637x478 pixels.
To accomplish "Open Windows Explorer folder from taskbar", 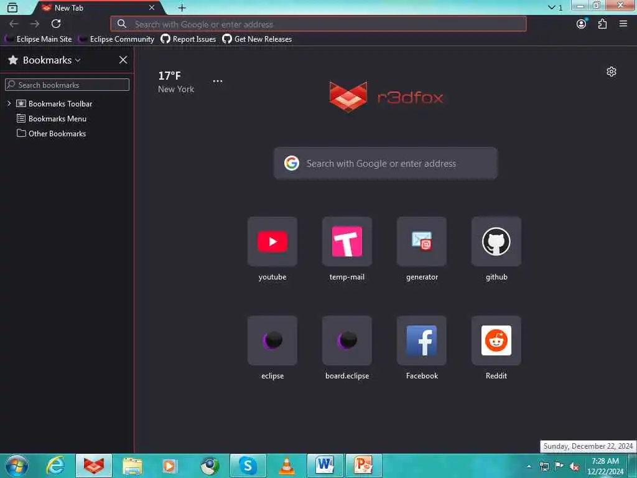I will pos(133,466).
